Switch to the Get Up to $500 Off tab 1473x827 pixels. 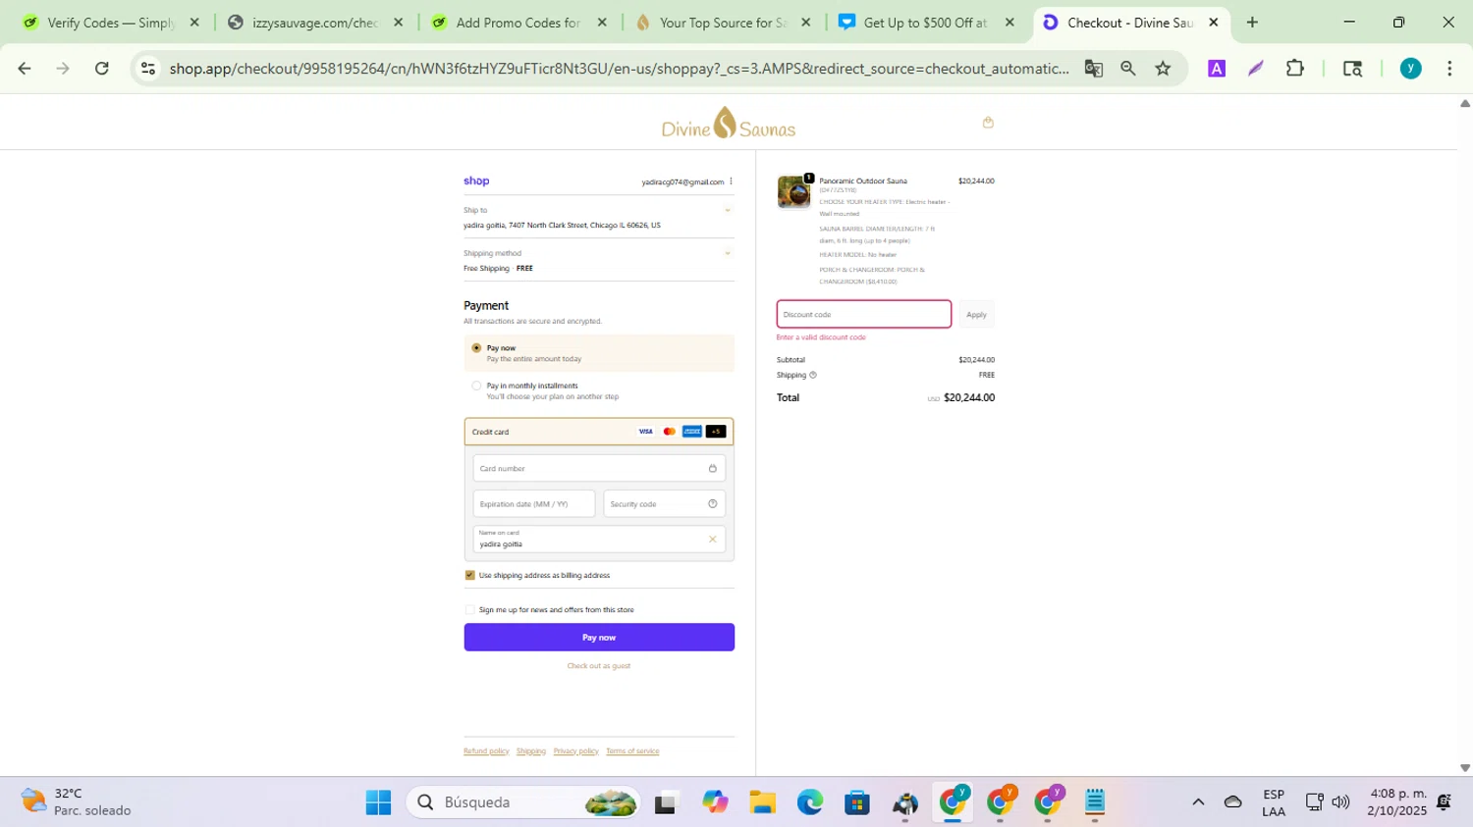pos(925,23)
